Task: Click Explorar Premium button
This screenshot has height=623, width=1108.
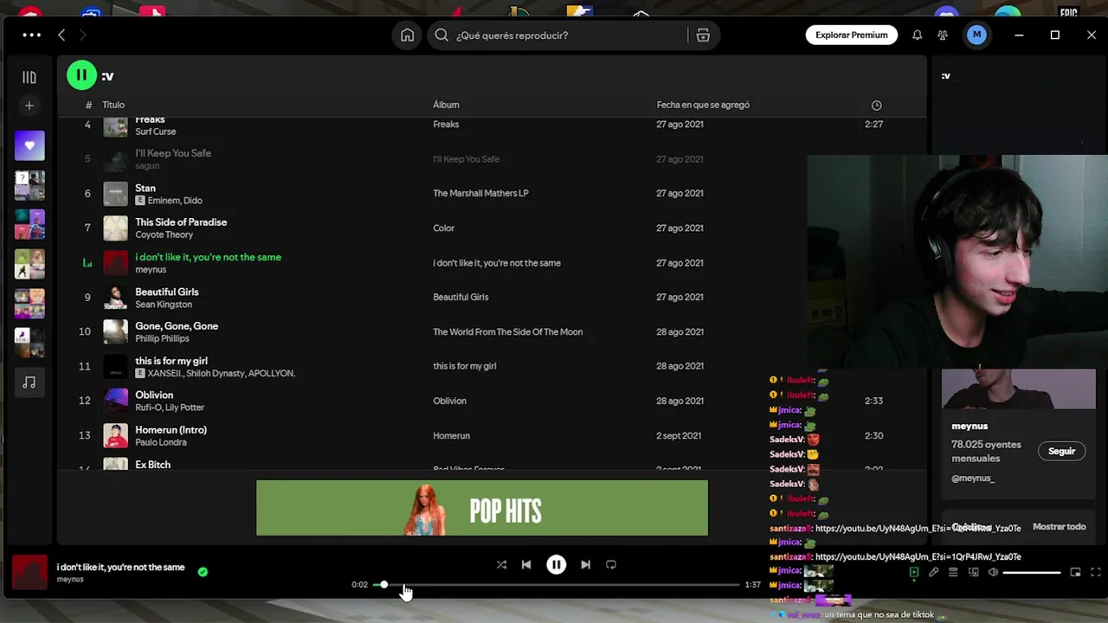Action: [x=852, y=35]
